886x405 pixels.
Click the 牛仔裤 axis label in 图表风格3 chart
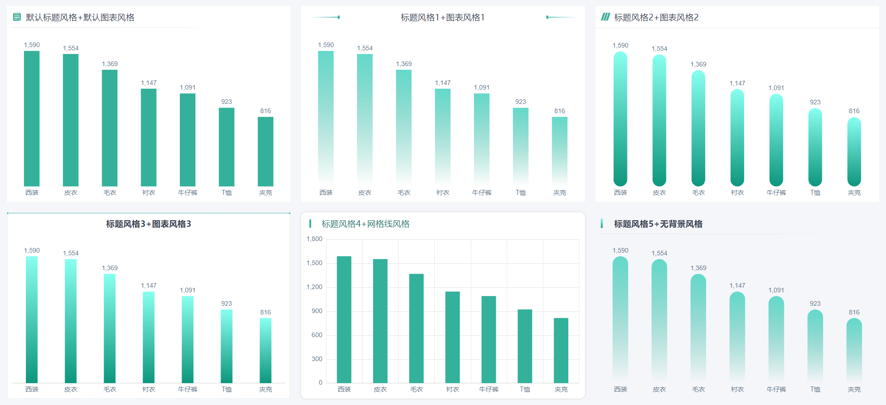(188, 389)
